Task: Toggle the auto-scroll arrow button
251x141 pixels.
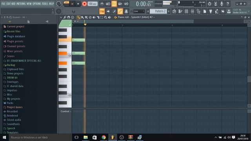Action: coord(108,11)
